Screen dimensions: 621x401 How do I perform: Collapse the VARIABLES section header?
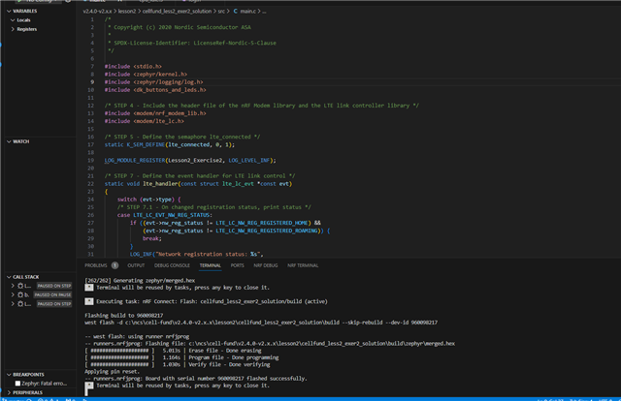[25, 10]
